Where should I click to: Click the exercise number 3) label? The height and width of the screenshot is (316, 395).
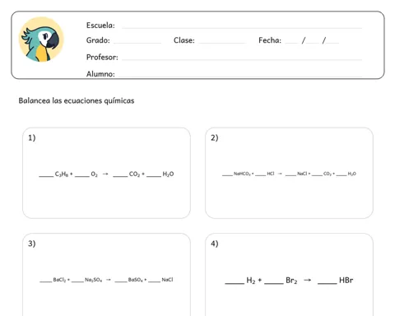[x=32, y=244]
